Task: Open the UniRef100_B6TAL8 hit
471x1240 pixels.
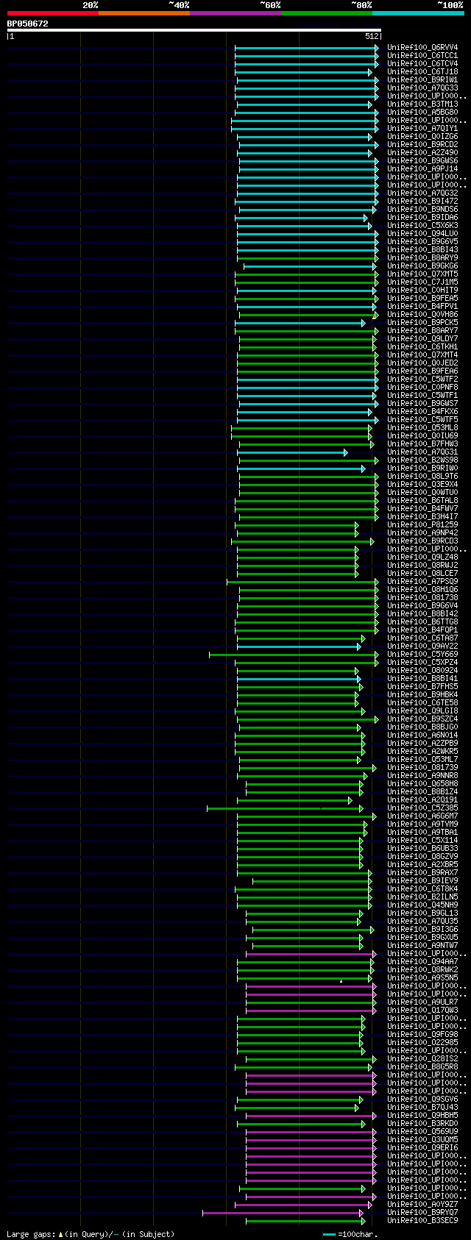Action: pos(422,500)
